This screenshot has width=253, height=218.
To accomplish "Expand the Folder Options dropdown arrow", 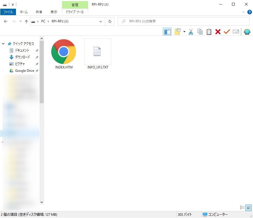I will [184, 32].
